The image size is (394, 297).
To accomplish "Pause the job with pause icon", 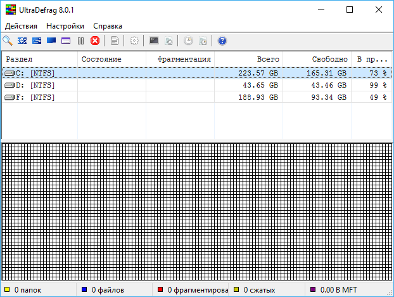I will pos(80,41).
